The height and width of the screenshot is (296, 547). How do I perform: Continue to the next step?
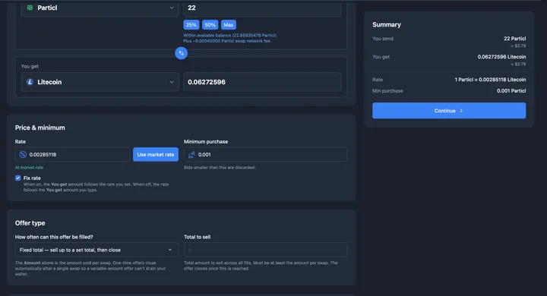tap(449, 111)
